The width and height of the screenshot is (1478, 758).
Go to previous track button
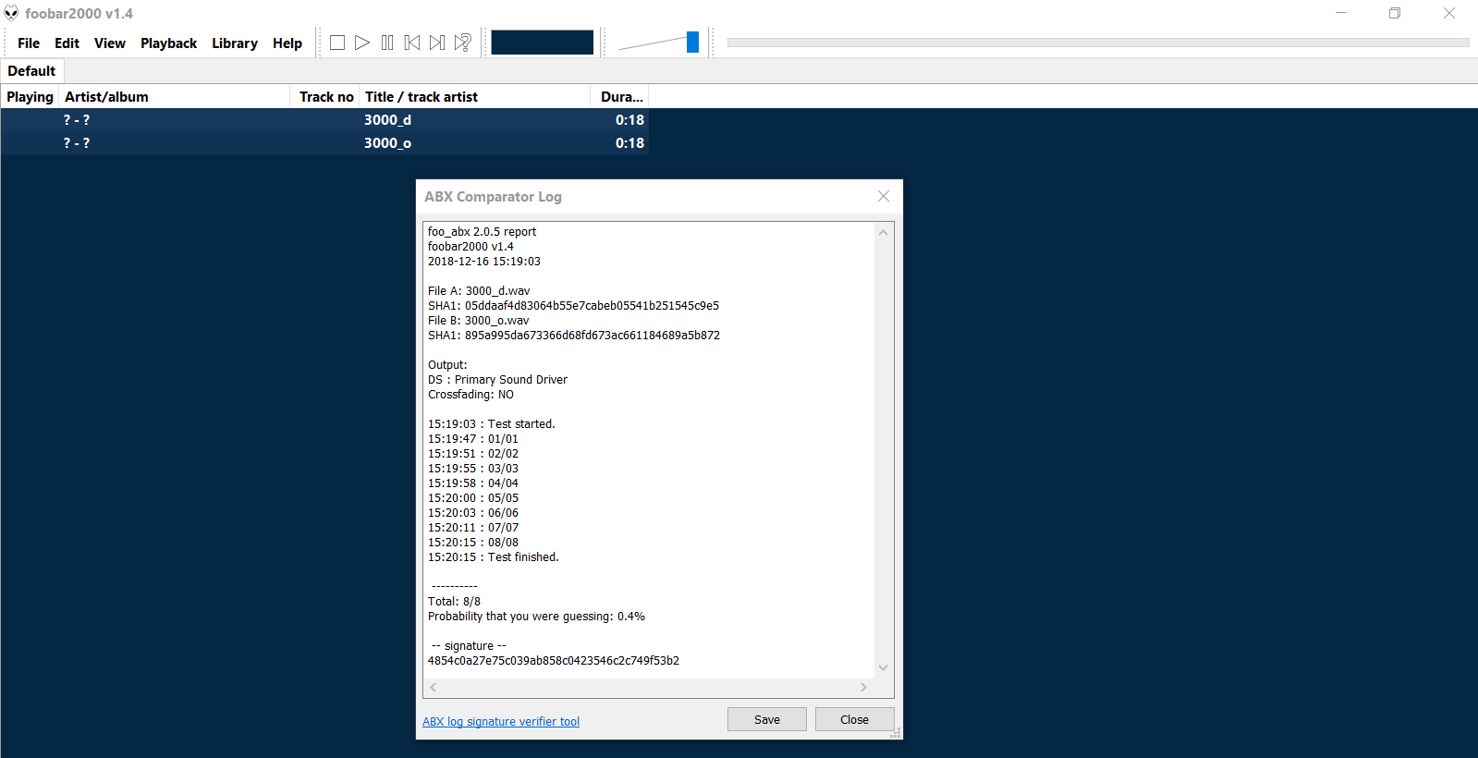coord(412,43)
